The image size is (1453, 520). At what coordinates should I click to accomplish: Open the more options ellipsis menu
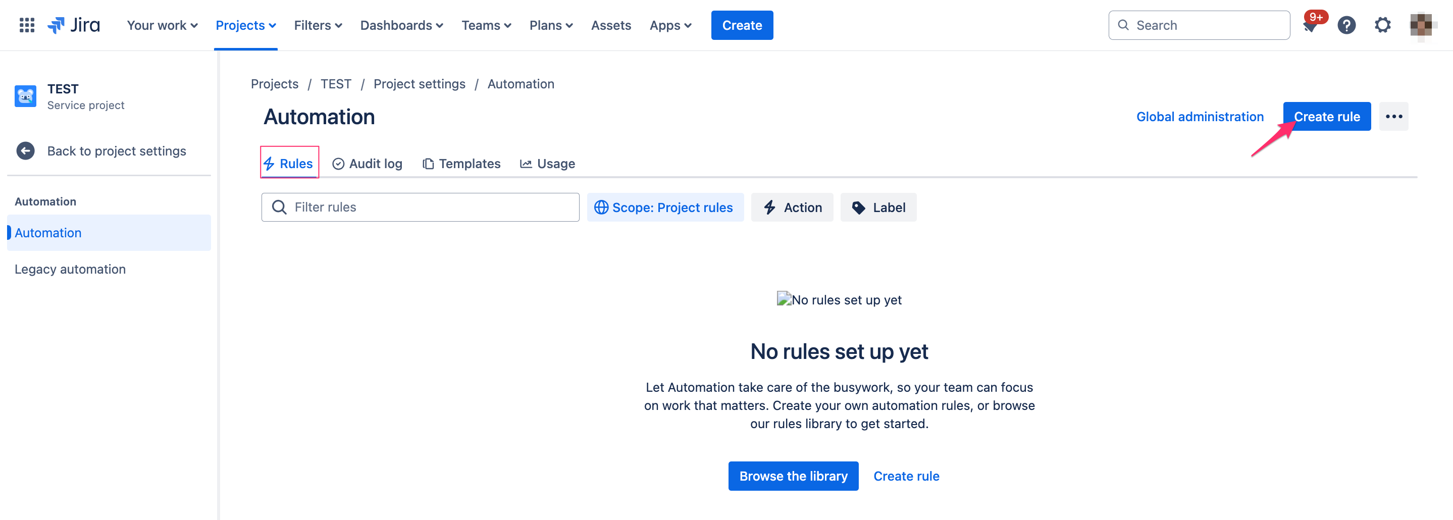[x=1394, y=116]
